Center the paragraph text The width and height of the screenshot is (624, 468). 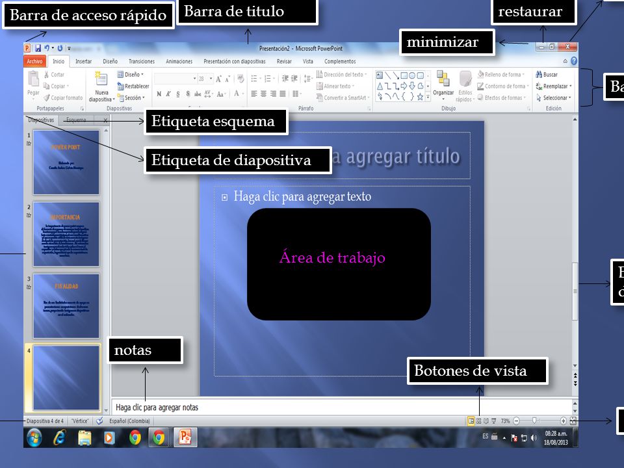coord(263,94)
